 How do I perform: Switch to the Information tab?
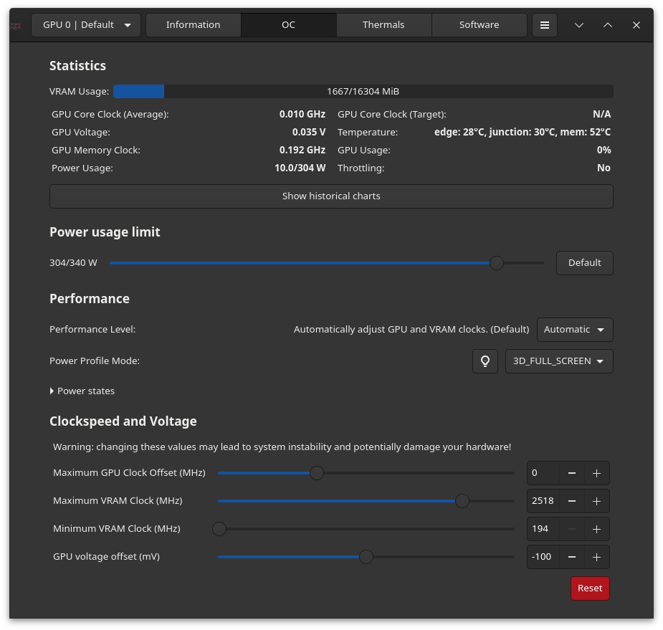(193, 25)
